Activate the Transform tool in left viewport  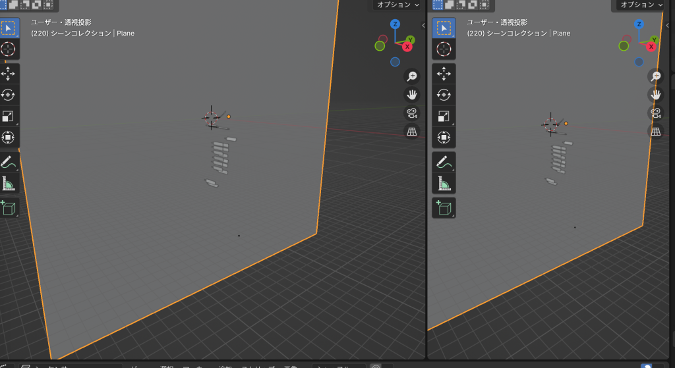click(x=8, y=138)
